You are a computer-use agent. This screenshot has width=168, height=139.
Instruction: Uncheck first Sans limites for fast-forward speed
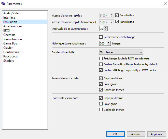(x=117, y=15)
